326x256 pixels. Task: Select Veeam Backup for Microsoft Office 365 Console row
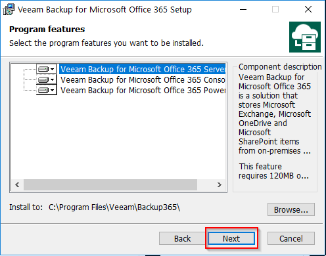143,79
